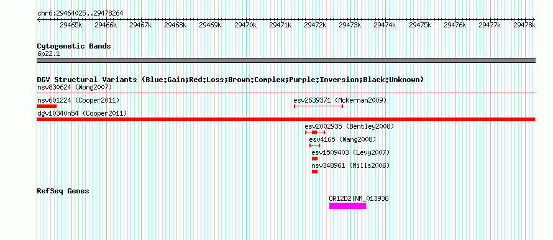Click the nsv601224 red loss bar

pos(47,106)
